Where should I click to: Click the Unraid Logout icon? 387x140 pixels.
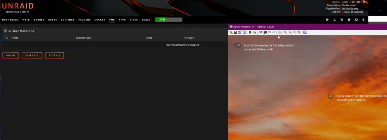point(327,20)
